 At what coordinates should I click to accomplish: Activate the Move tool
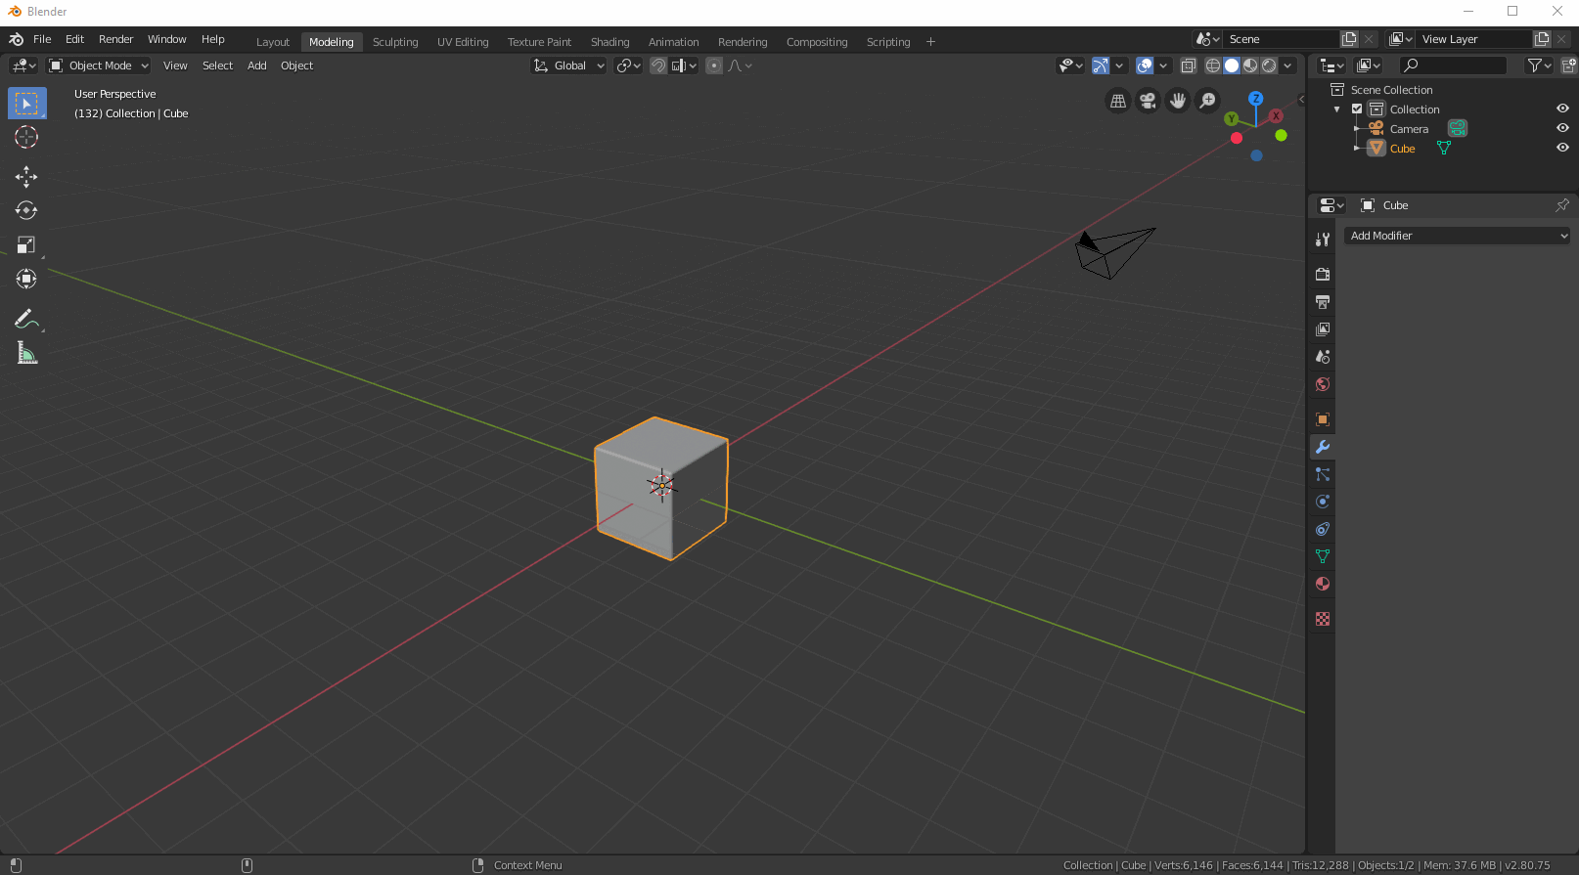point(26,177)
